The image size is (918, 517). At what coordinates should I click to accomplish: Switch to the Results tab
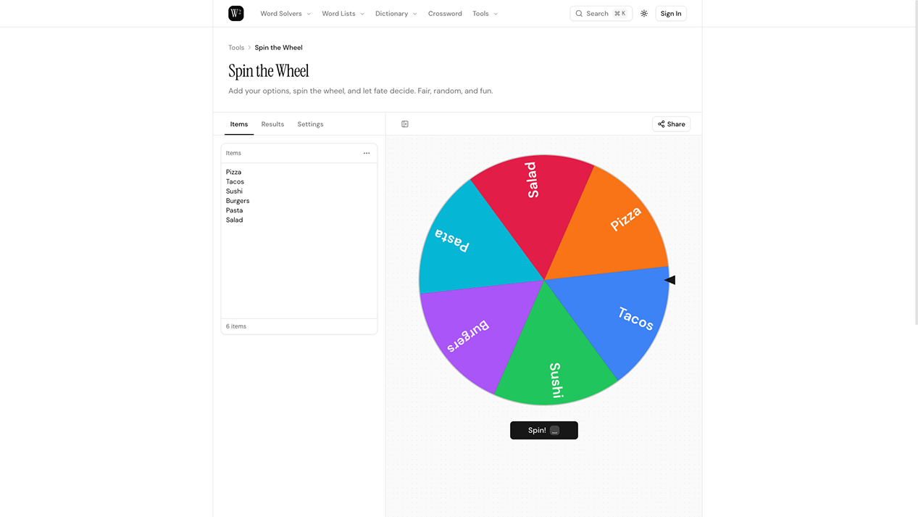click(272, 124)
